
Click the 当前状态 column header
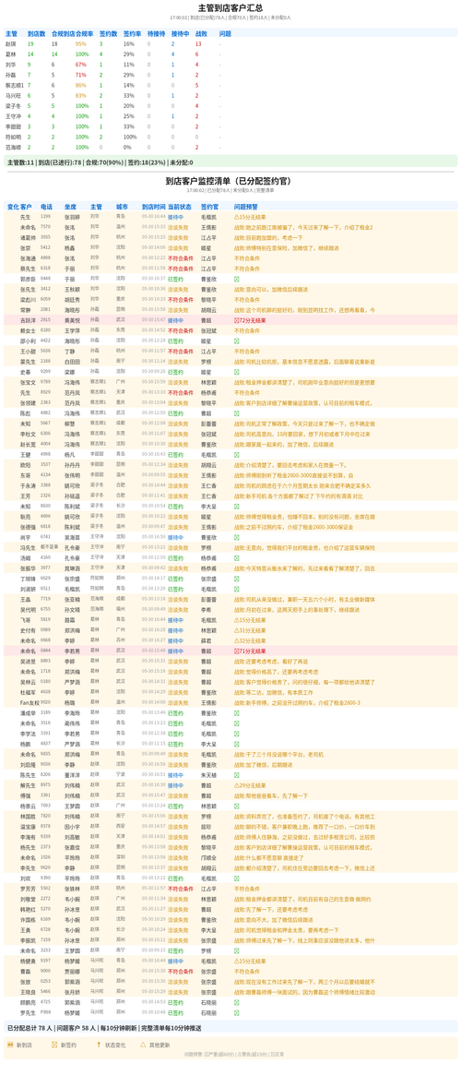(180, 206)
